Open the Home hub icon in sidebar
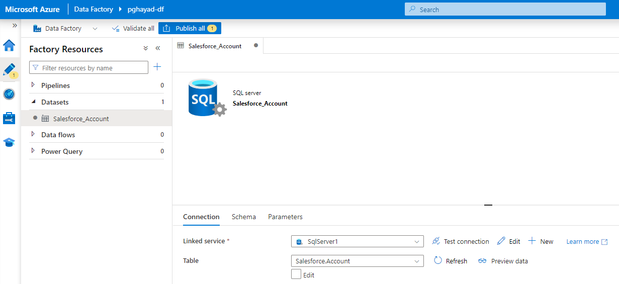Screen dimensions: 619x284 pos(9,45)
